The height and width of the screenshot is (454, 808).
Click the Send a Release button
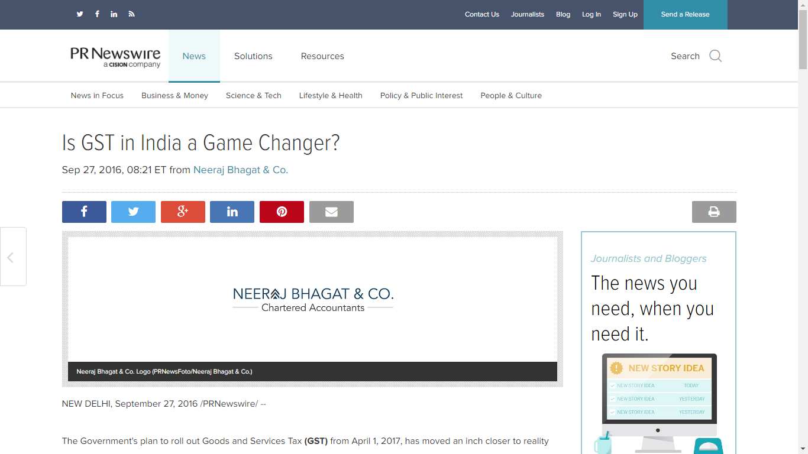(x=686, y=15)
